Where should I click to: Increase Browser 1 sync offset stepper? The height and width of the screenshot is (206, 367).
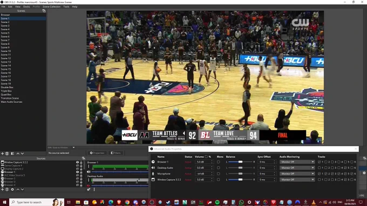[275, 161]
